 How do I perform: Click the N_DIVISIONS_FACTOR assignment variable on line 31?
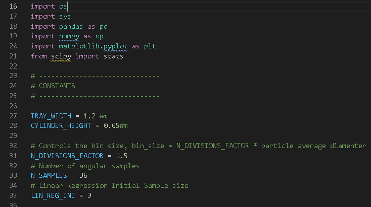click(67, 155)
